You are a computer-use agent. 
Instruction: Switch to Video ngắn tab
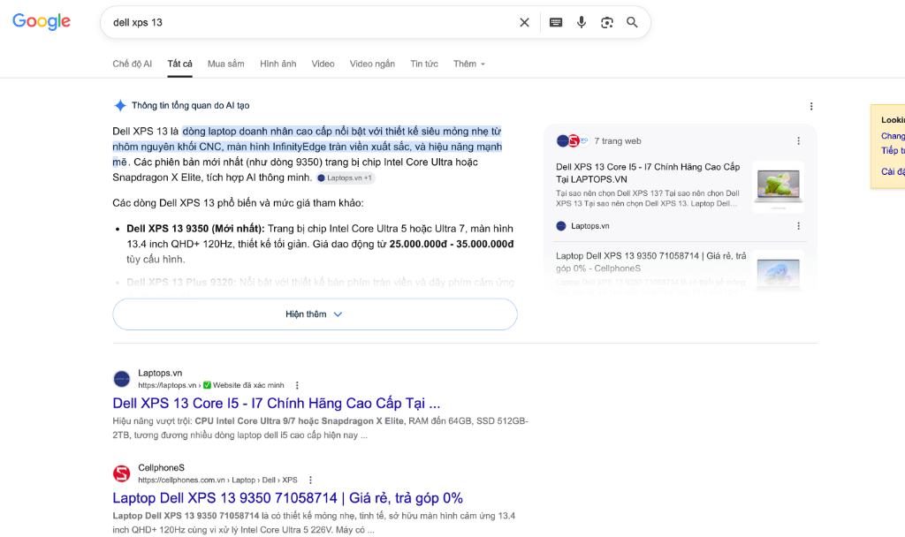tap(372, 64)
